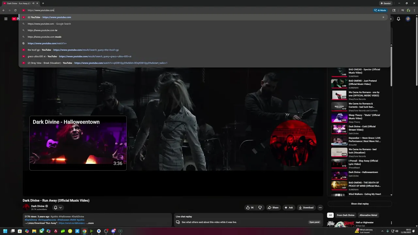Click the Ask button
Image resolution: width=418 pixels, height=235 pixels.
(289, 208)
